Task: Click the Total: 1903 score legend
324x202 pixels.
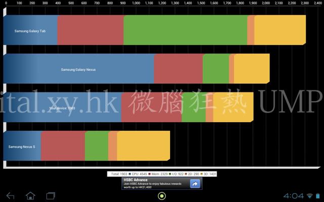Action: point(119,174)
